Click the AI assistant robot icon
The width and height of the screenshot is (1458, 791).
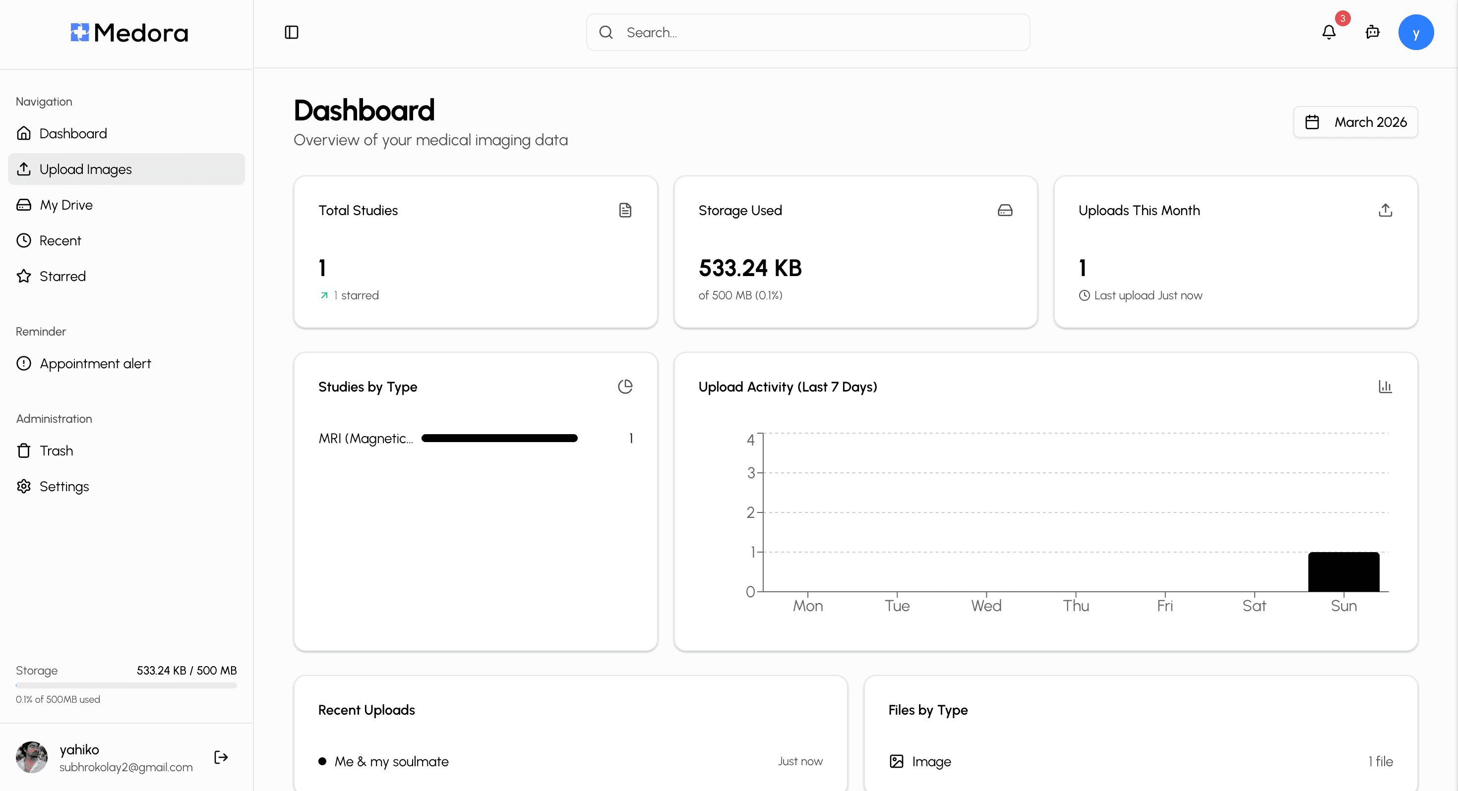tap(1372, 32)
